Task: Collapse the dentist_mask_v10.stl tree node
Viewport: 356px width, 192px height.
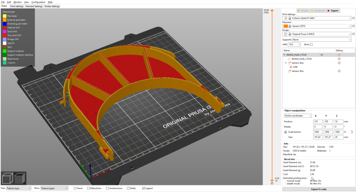Action: (x=284, y=55)
